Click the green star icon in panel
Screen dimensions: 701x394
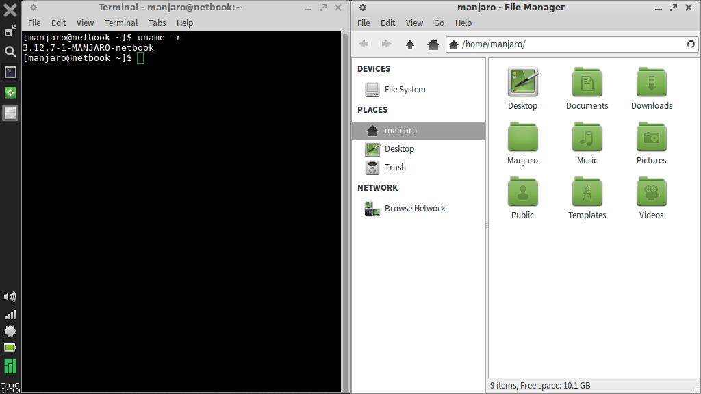coord(10,92)
